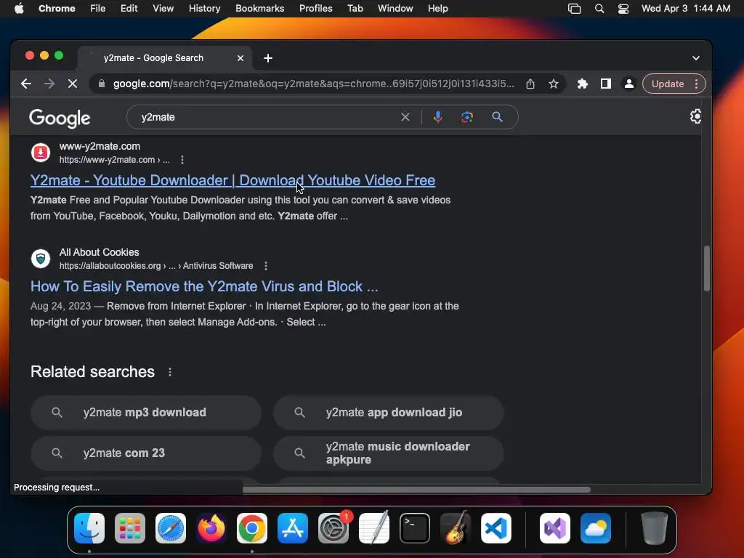Click the Stage Manager menu bar icon

[574, 9]
